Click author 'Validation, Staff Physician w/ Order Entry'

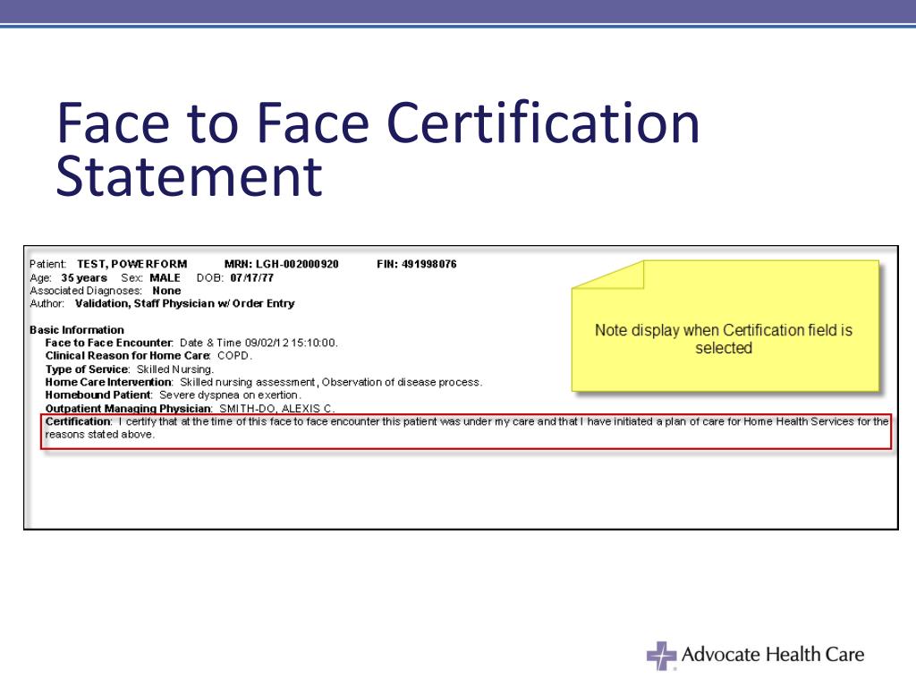click(x=184, y=304)
